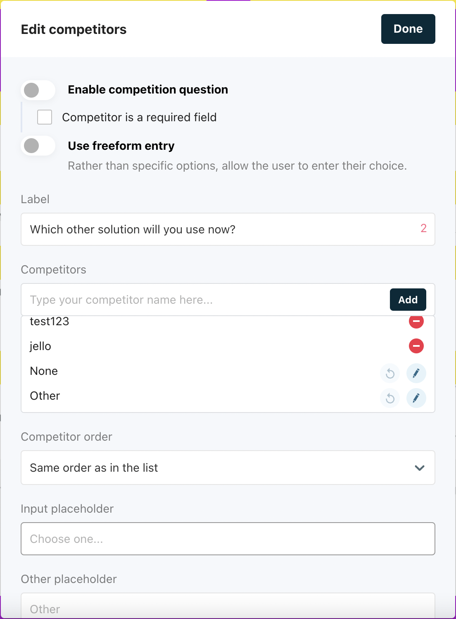Open the Competitor order dropdown
This screenshot has width=456, height=619.
[228, 468]
